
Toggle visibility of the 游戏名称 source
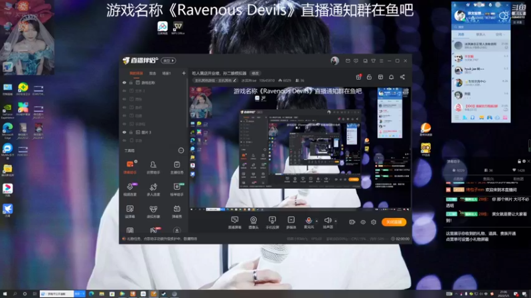click(x=124, y=82)
